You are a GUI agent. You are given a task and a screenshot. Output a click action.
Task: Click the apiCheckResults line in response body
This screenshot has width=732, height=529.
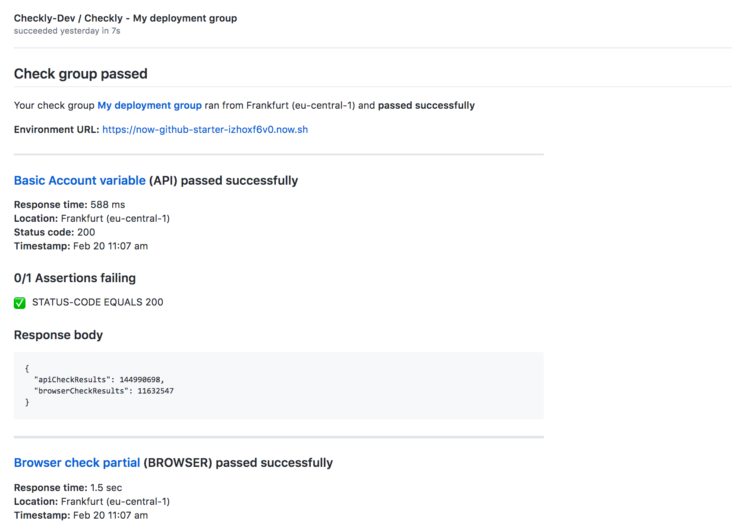[99, 380]
